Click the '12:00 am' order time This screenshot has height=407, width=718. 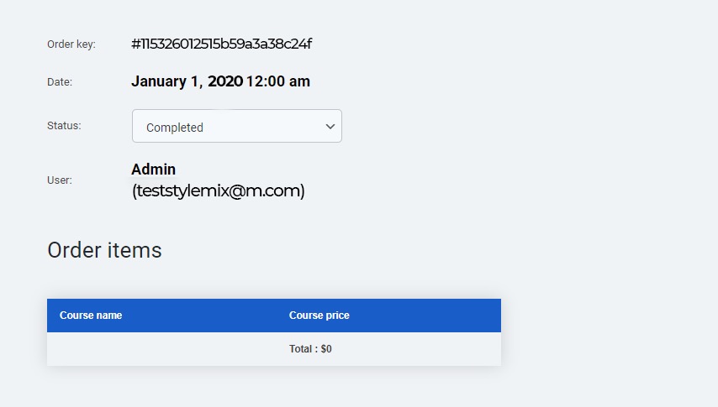click(278, 81)
